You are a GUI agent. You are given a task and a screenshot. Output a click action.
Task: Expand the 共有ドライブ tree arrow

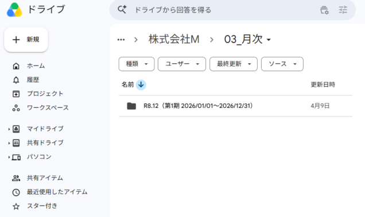point(9,143)
